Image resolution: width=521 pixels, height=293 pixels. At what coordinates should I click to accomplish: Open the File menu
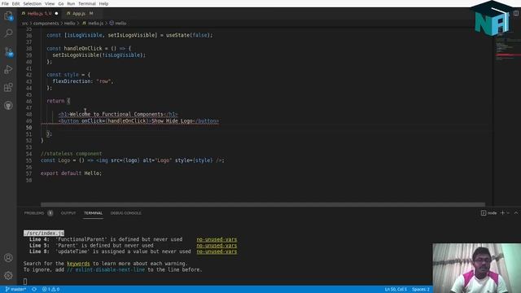pyautogui.click(x=5, y=3)
